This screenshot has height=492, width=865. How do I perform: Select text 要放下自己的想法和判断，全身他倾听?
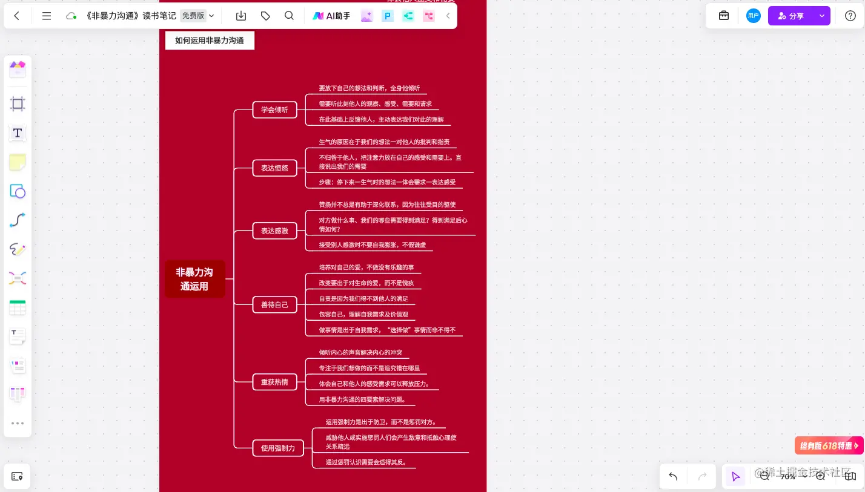[370, 88]
